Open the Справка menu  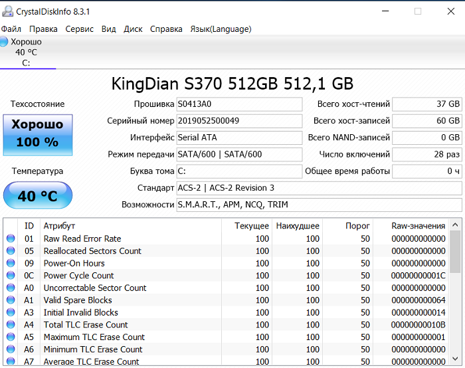click(166, 29)
